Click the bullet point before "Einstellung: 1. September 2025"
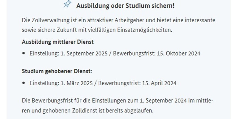 24,54
